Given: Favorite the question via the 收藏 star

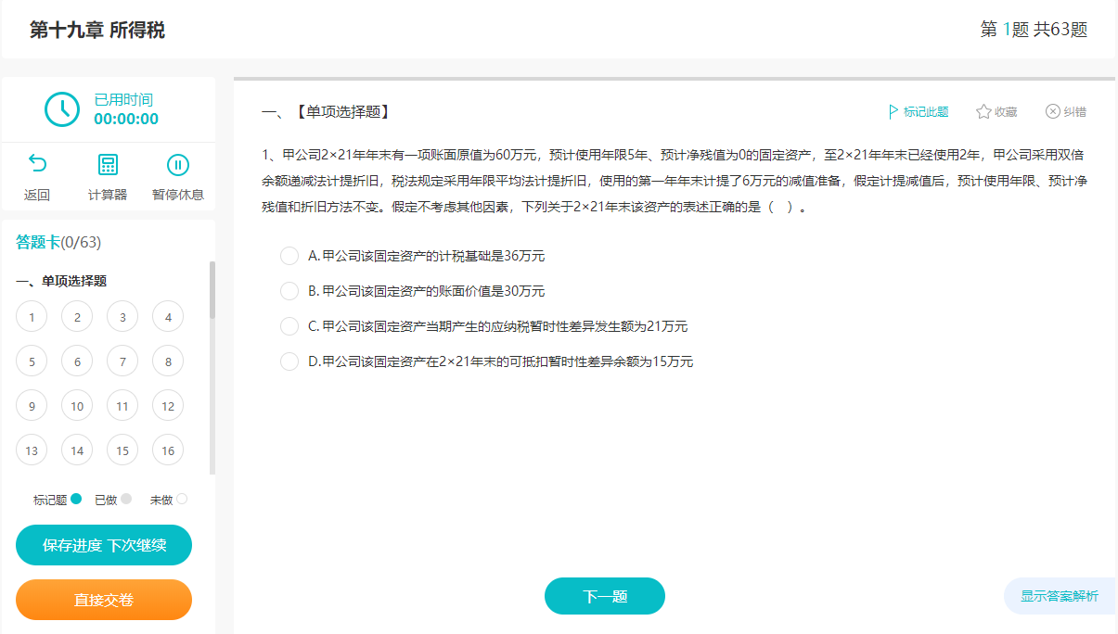Looking at the screenshot, I should tap(996, 110).
